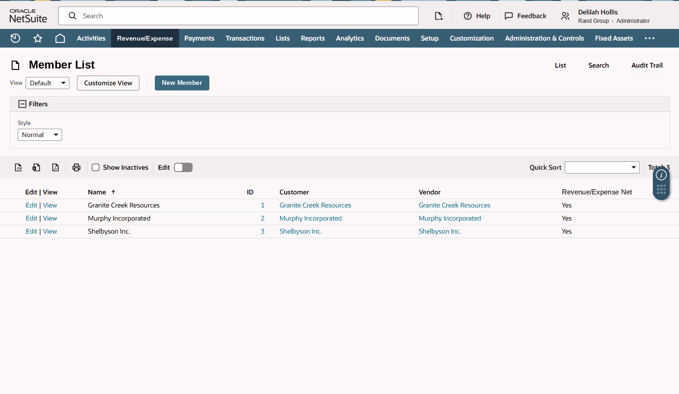Screen dimensions: 679x394
Task: Click the Customize View button
Action: (108, 83)
